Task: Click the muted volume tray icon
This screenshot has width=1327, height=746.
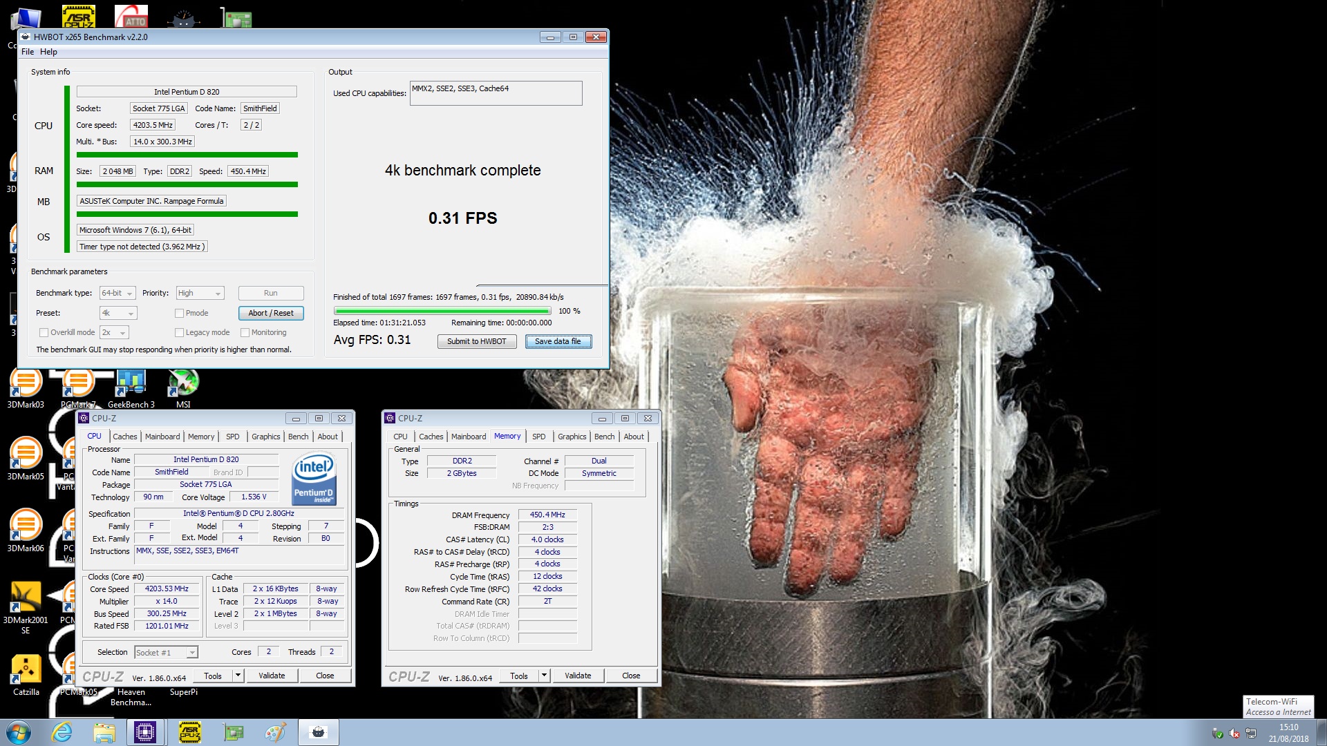Action: 1234,734
